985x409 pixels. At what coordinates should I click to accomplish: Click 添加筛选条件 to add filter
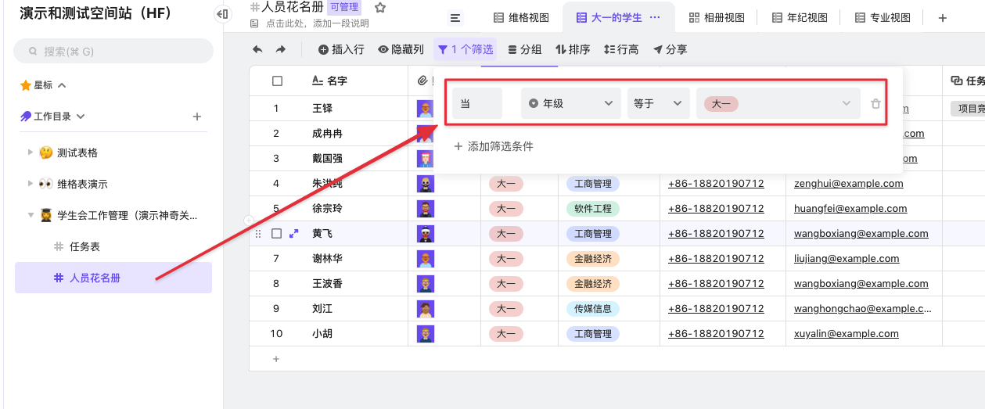tap(494, 146)
